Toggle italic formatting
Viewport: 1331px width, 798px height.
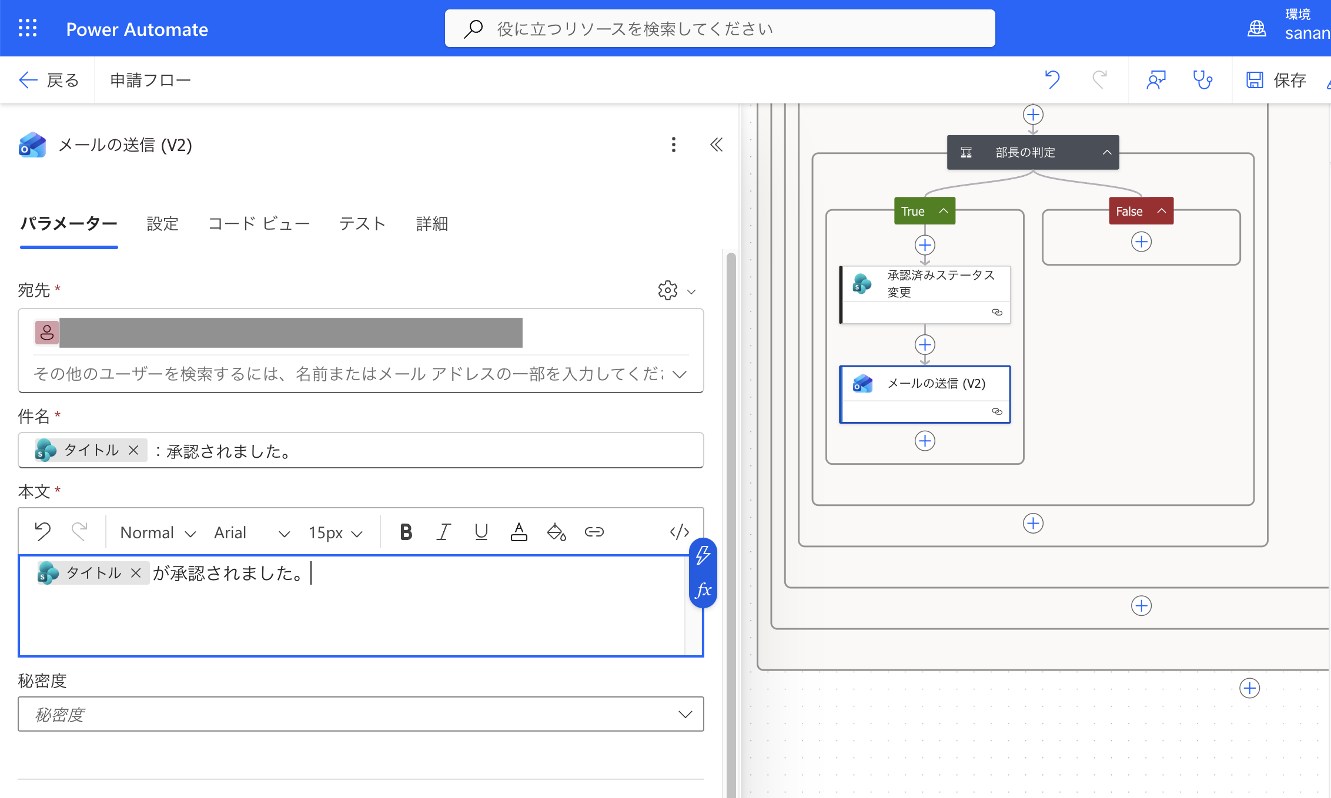[443, 532]
